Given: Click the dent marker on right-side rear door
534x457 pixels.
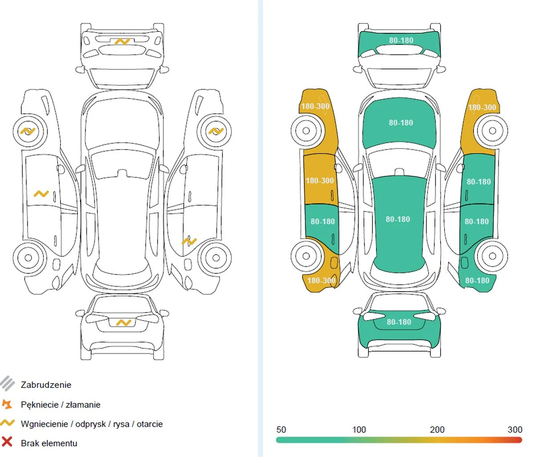Looking at the screenshot, I should pyautogui.click(x=189, y=241).
